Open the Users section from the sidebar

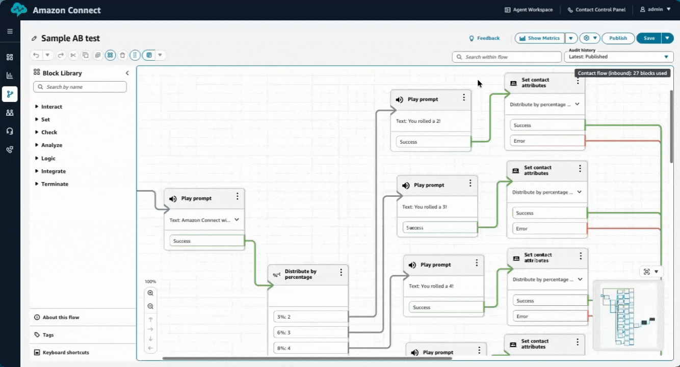click(10, 113)
